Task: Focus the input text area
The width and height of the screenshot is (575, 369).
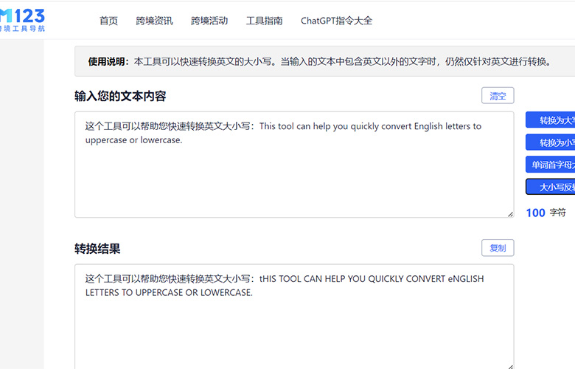Action: (x=294, y=165)
